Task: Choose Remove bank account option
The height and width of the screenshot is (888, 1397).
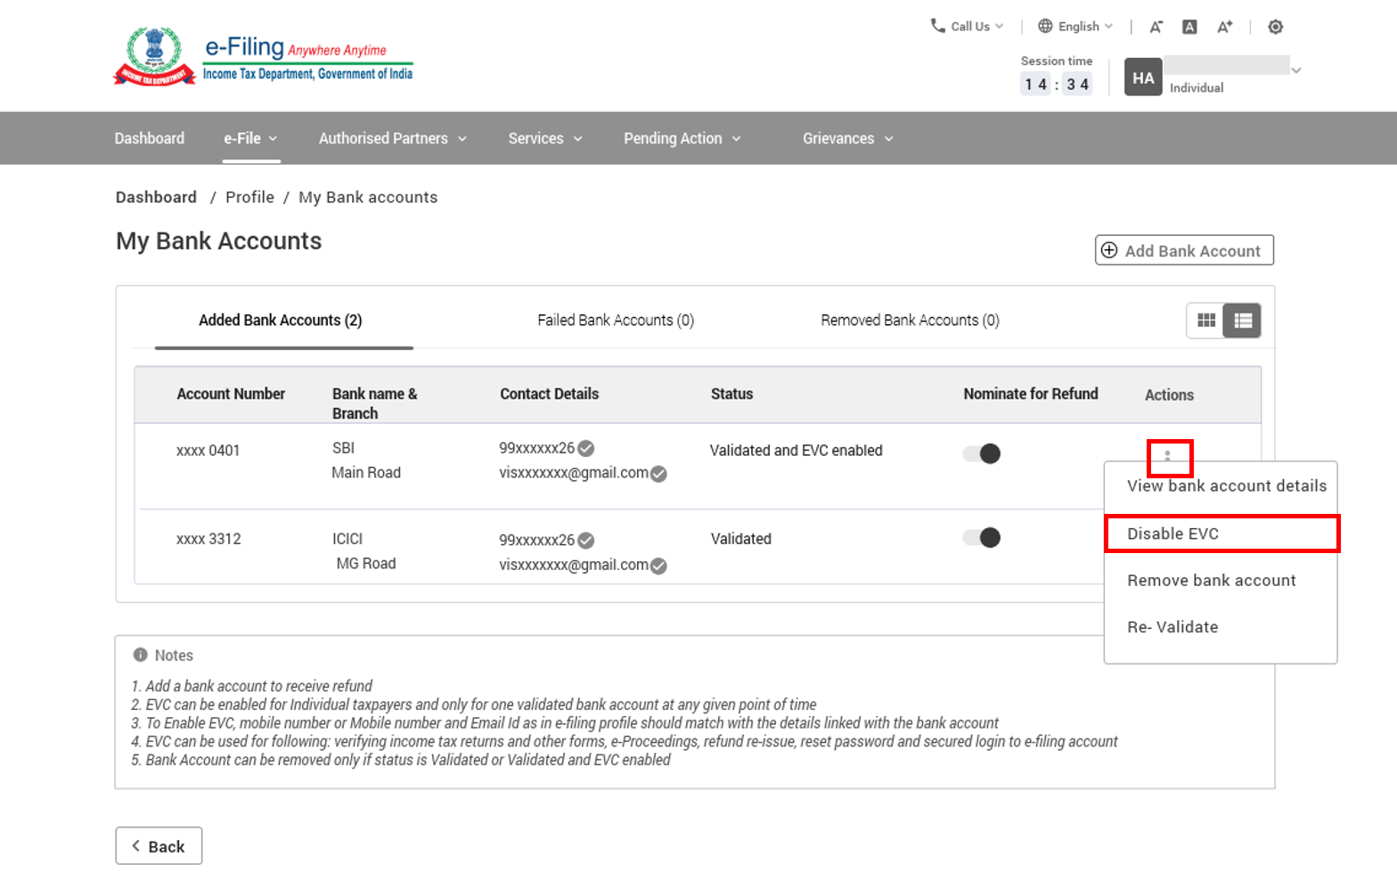Action: tap(1211, 581)
